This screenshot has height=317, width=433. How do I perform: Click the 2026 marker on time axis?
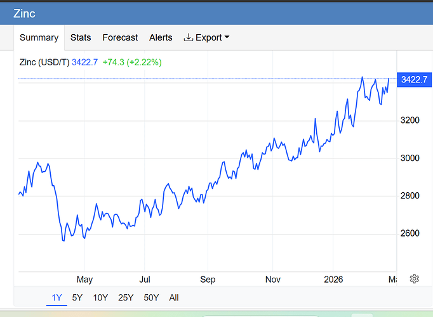point(333,280)
